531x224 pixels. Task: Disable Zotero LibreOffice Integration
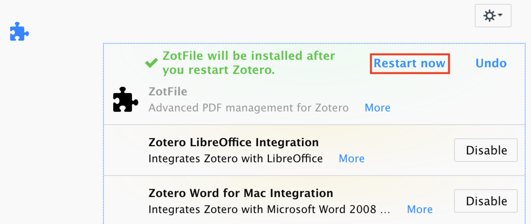click(486, 151)
